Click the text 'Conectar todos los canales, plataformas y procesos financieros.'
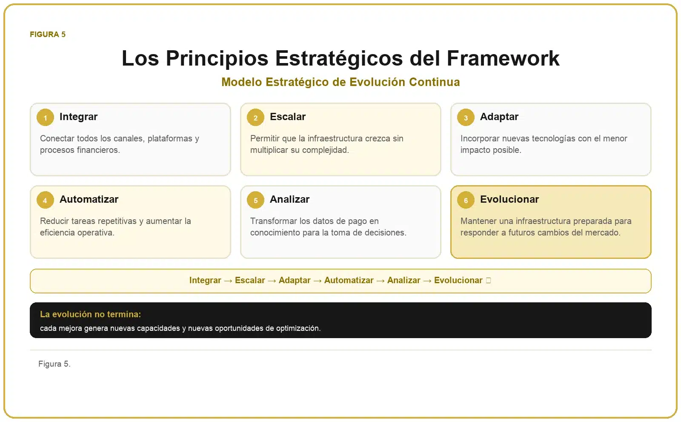Viewport: 681px width, 422px height. (x=120, y=144)
